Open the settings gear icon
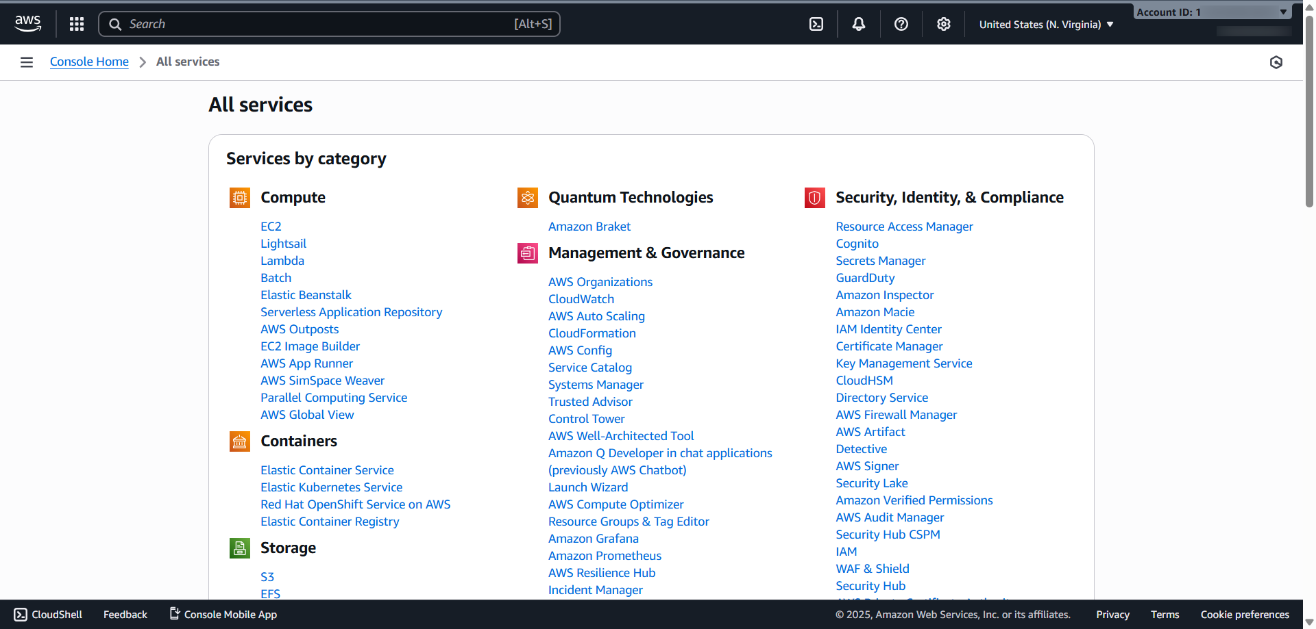Viewport: 1316px width, 629px height. [x=944, y=24]
